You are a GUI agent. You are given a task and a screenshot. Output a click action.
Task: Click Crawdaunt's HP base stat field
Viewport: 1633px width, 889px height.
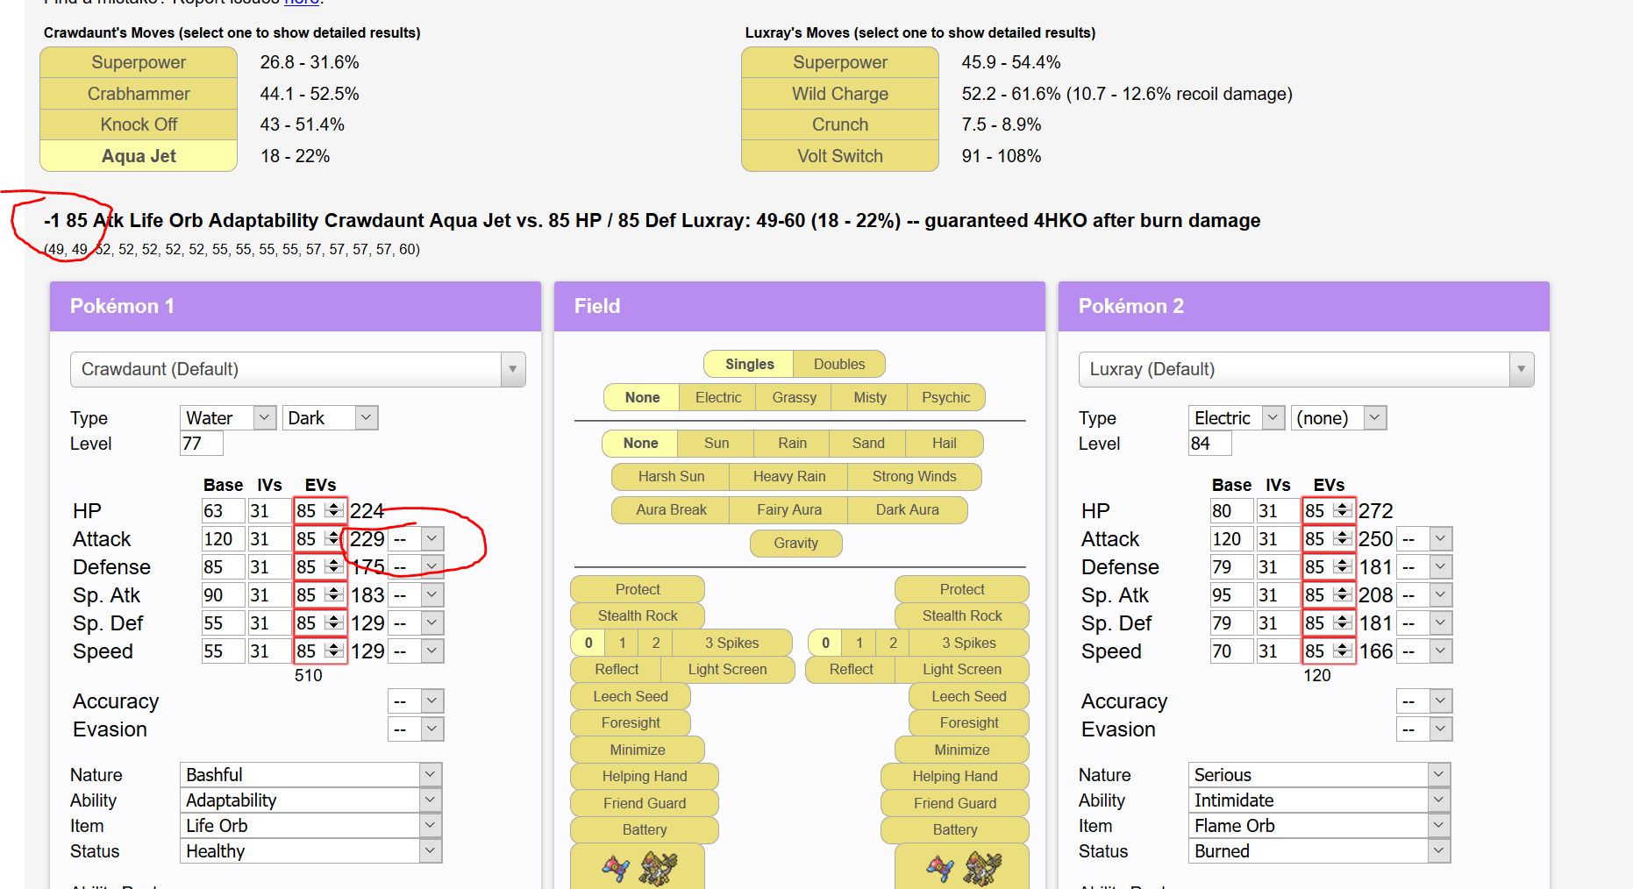tap(223, 511)
